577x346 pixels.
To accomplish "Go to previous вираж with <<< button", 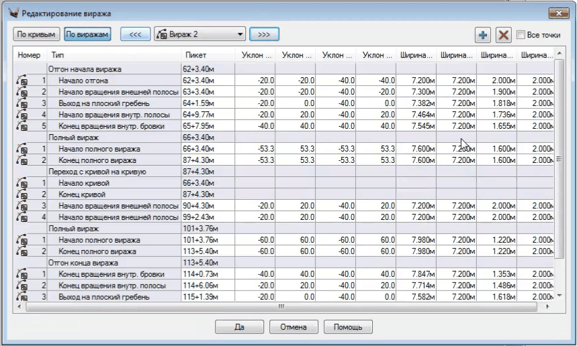I will (x=134, y=34).
